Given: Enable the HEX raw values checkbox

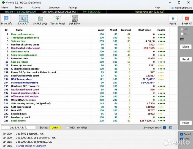Looking at the screenshot, I should coord(68,127).
